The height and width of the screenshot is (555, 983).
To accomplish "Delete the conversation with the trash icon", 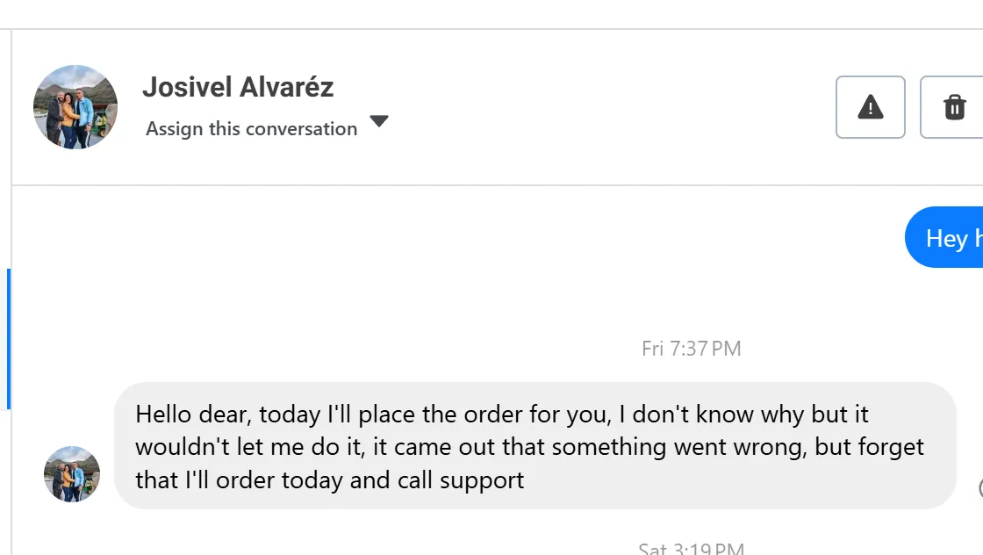I will 953,107.
